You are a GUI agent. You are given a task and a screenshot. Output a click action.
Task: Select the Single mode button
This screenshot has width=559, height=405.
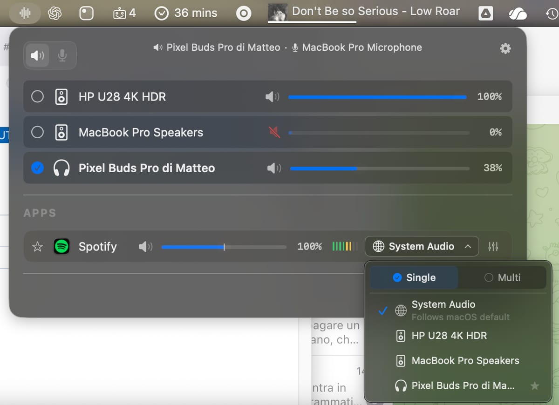pos(414,277)
